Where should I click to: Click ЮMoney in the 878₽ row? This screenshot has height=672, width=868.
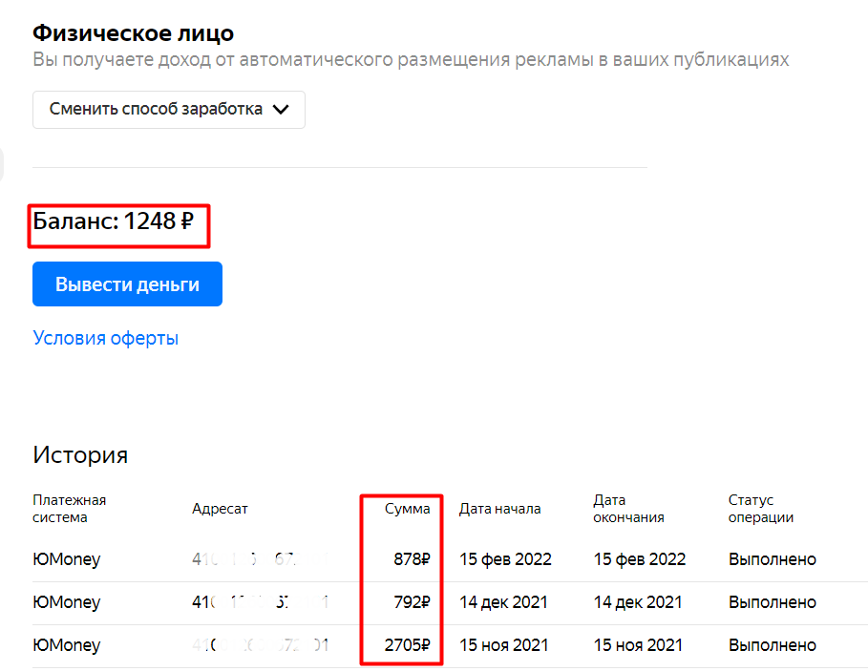(x=67, y=559)
